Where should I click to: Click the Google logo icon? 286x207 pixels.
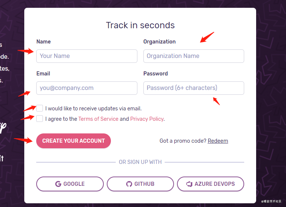(x=58, y=184)
